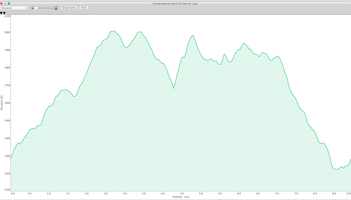Minimize the window with the yellow button
This screenshot has width=351, height=200.
[x=5, y=3]
